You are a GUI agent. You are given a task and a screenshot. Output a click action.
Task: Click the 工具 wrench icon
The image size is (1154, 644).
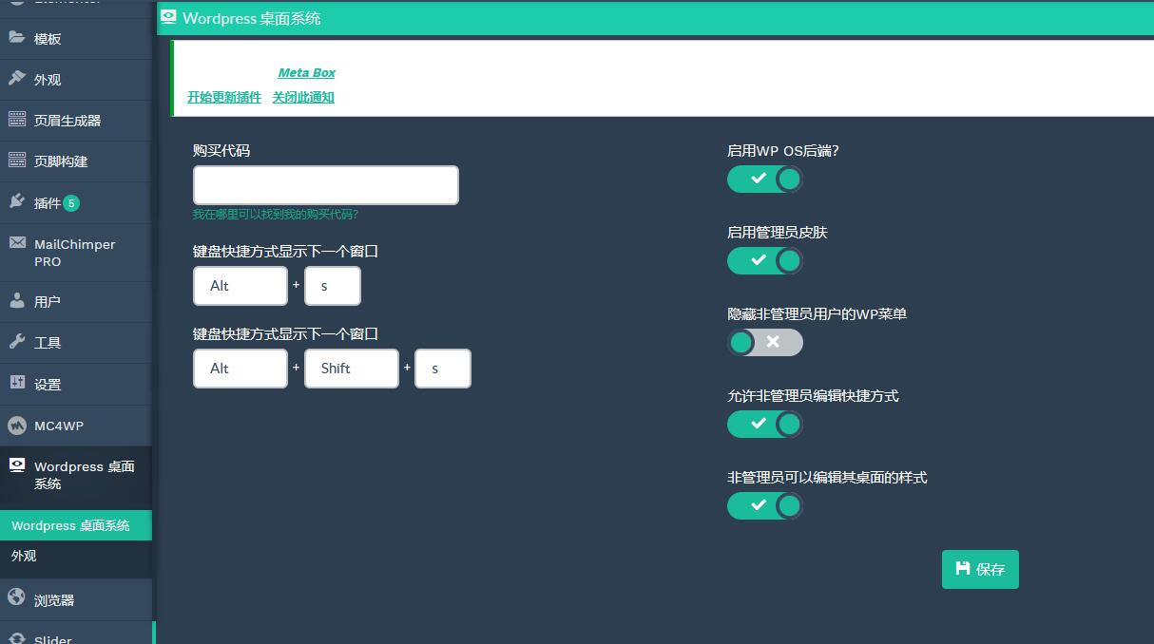pos(17,342)
